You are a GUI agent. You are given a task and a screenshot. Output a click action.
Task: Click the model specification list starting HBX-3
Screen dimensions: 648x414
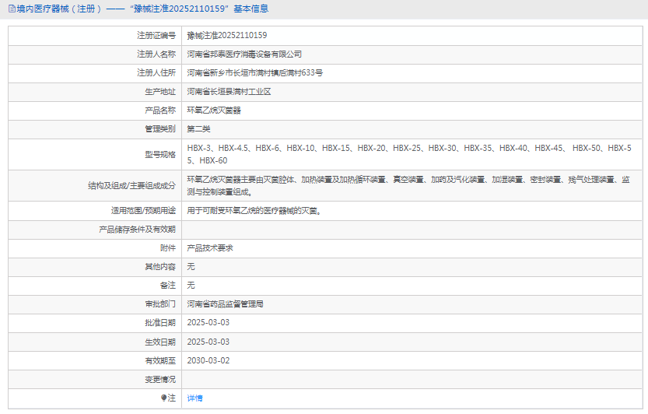[x=409, y=154]
